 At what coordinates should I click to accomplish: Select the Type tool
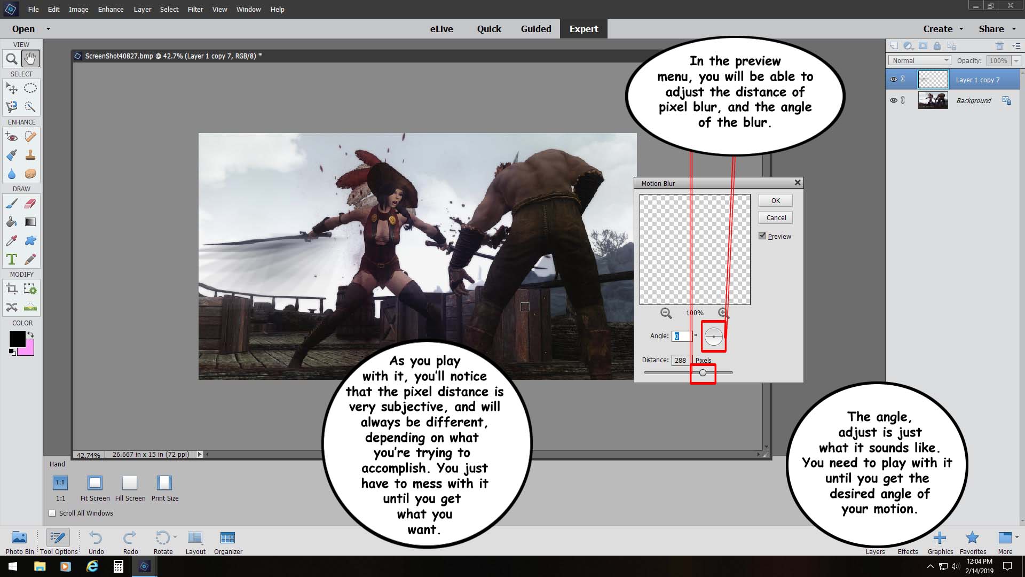tap(11, 260)
